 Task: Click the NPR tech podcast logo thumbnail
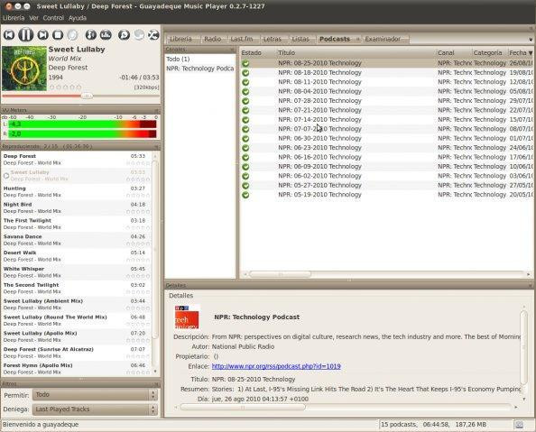coord(187,317)
